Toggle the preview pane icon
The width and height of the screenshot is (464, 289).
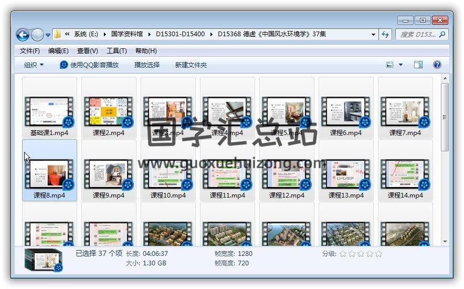pyautogui.click(x=418, y=65)
